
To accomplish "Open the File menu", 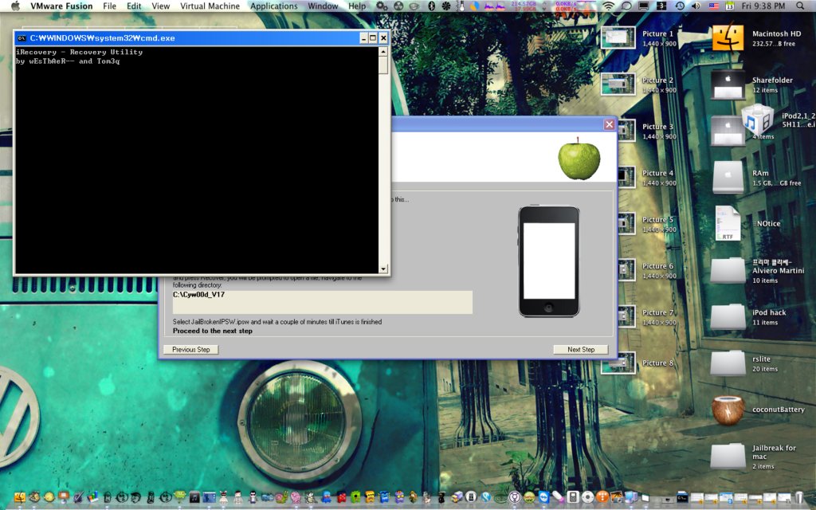I will (109, 6).
